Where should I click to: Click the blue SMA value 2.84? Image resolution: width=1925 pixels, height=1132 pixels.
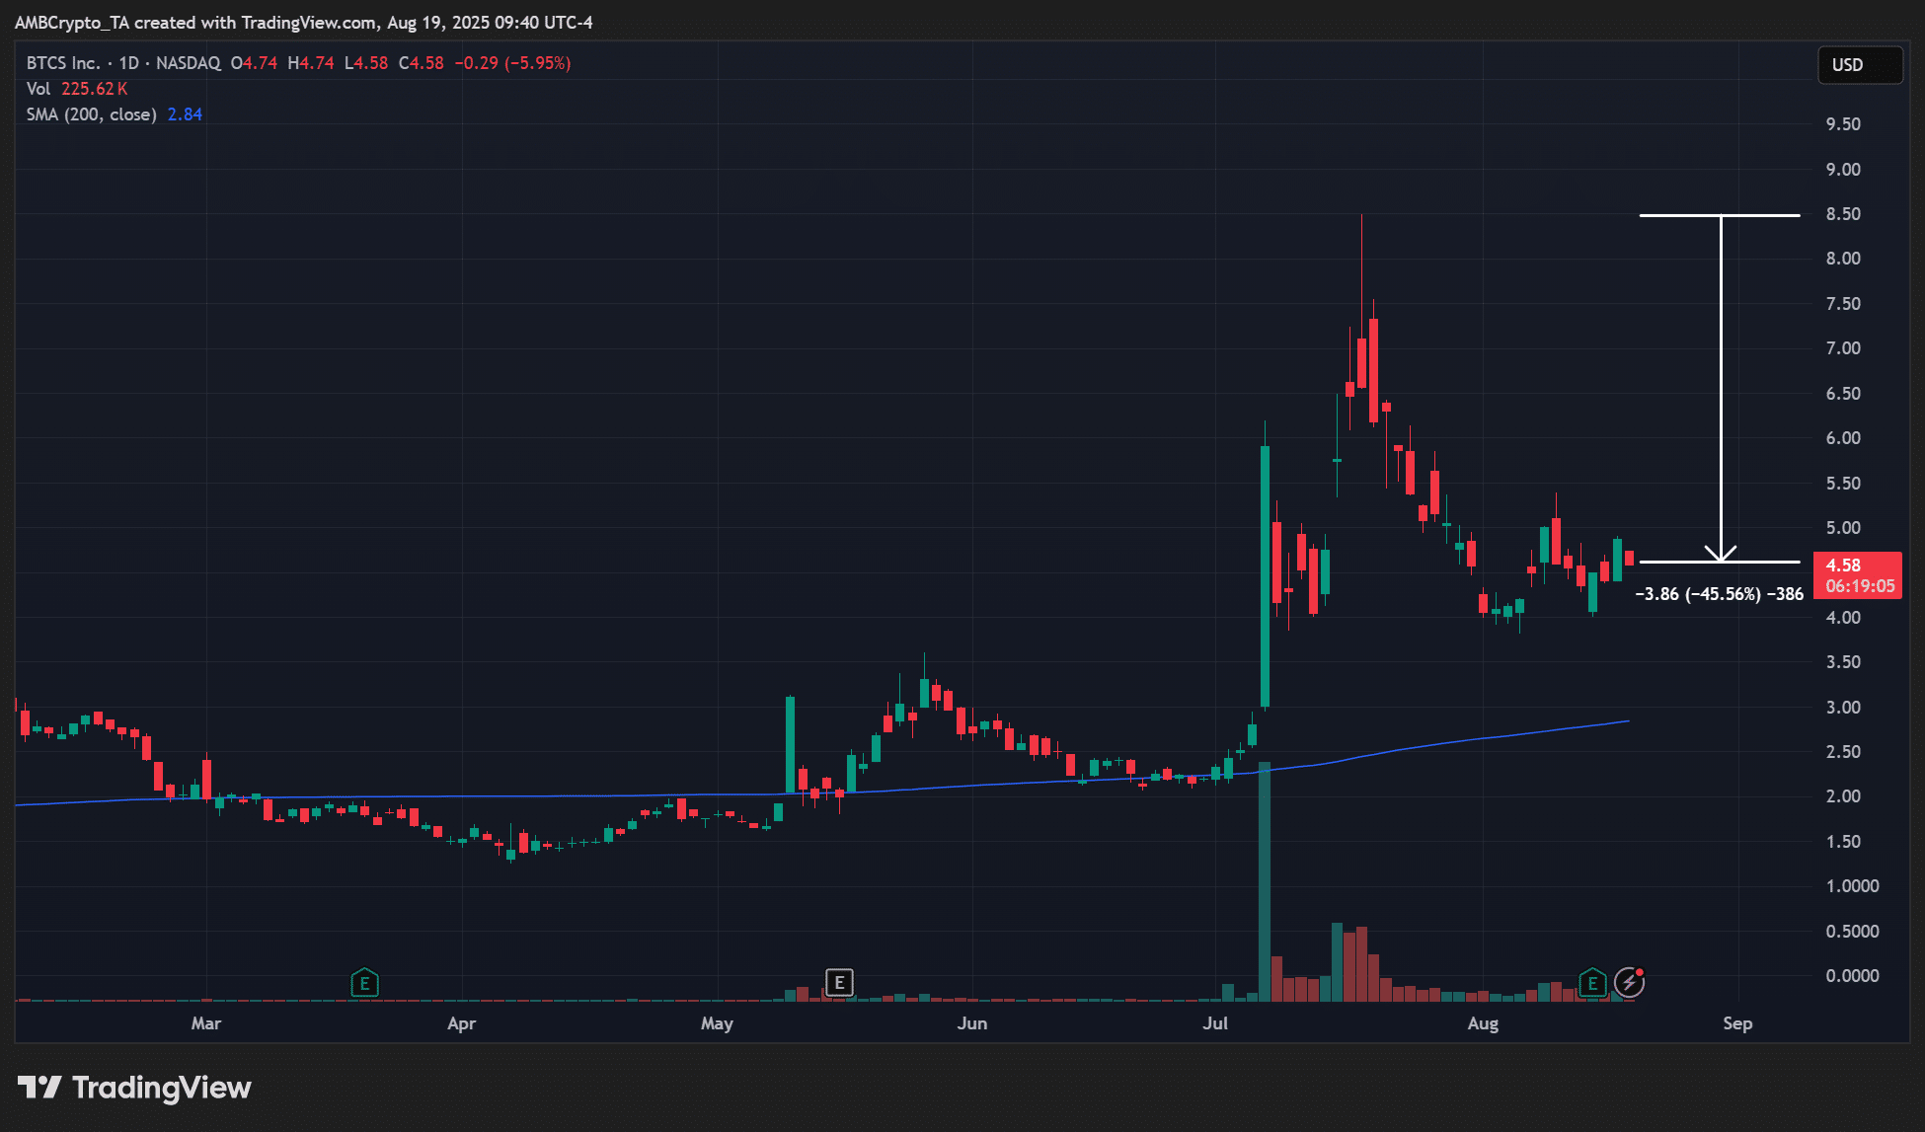(x=185, y=114)
